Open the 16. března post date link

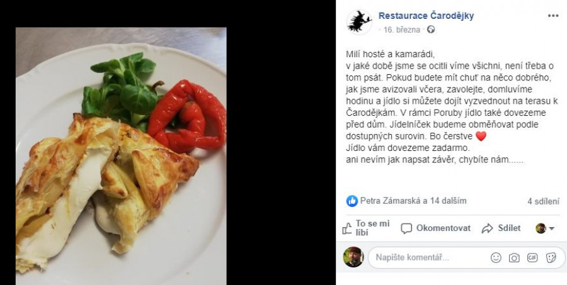(402, 30)
